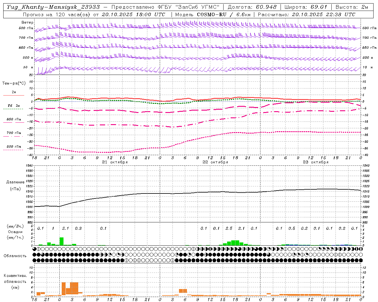Select the Высота: 2м header text
The height and width of the screenshot is (302, 378).
click(352, 7)
